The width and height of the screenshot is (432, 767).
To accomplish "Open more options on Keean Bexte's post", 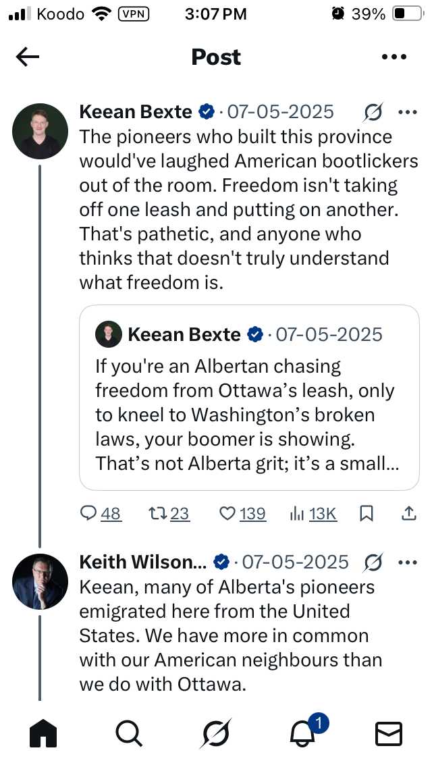I will coord(408,112).
